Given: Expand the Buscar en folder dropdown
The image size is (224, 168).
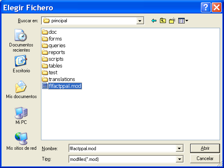Looking at the screenshot, I should pyautogui.click(x=140, y=21).
